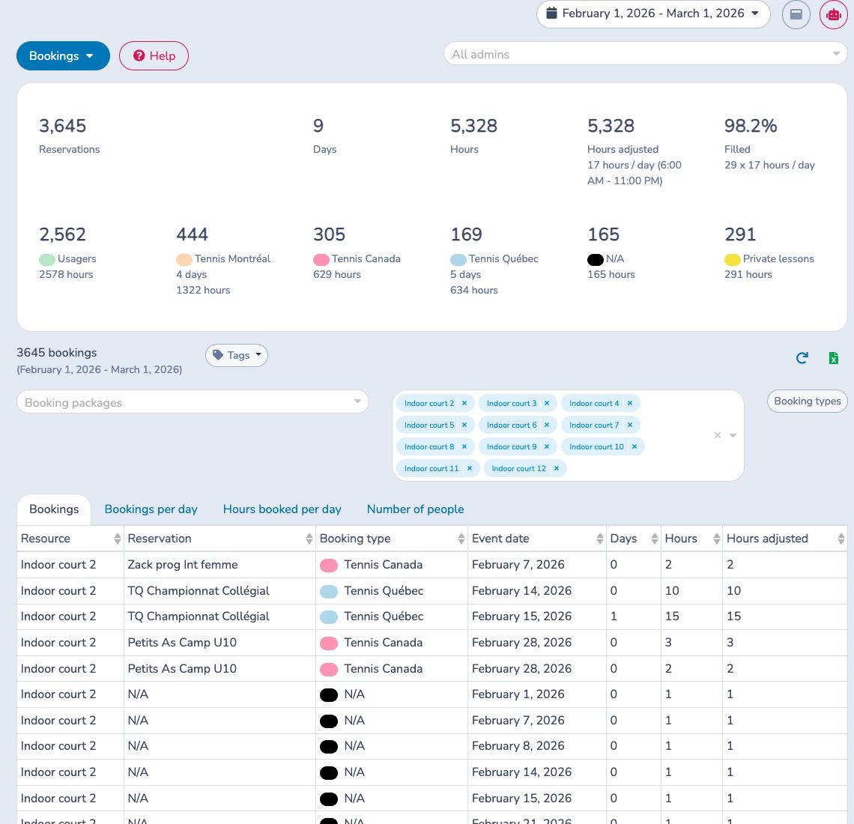This screenshot has width=854, height=824.
Task: Click the yellow Private lessons swatch
Action: point(732,259)
